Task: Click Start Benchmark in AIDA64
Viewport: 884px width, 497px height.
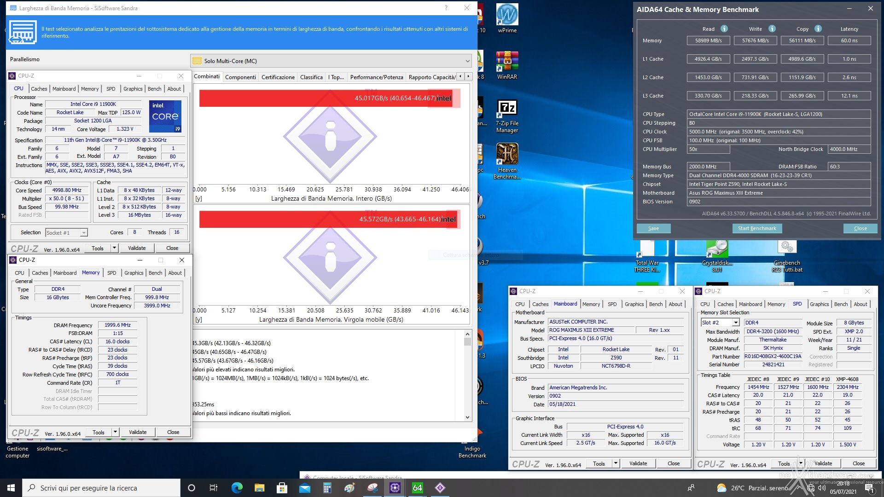Action: [x=757, y=228]
